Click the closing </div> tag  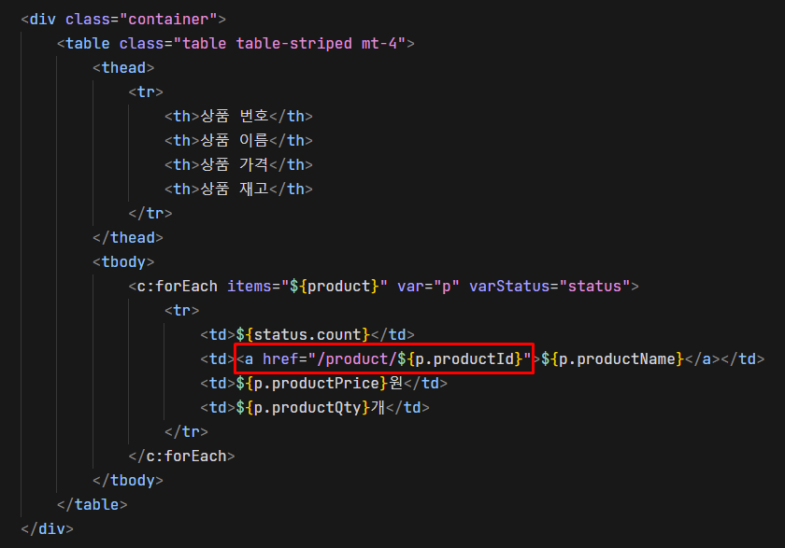47,529
